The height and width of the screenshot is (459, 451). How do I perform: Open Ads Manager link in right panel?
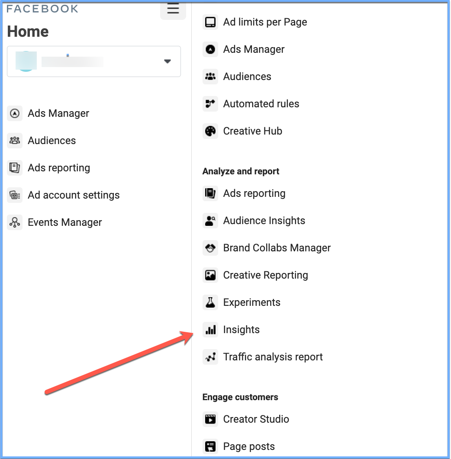[x=254, y=49]
